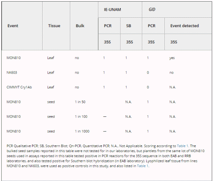Click the Bulk column header

(x=80, y=26)
